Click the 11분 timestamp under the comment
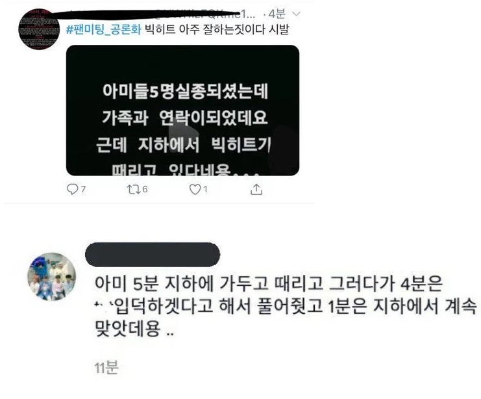 pyautogui.click(x=106, y=367)
